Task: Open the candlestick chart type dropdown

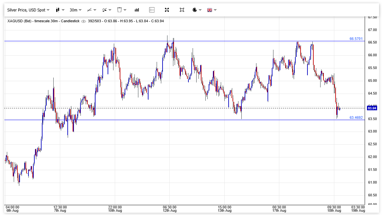Action: [x=63, y=10]
